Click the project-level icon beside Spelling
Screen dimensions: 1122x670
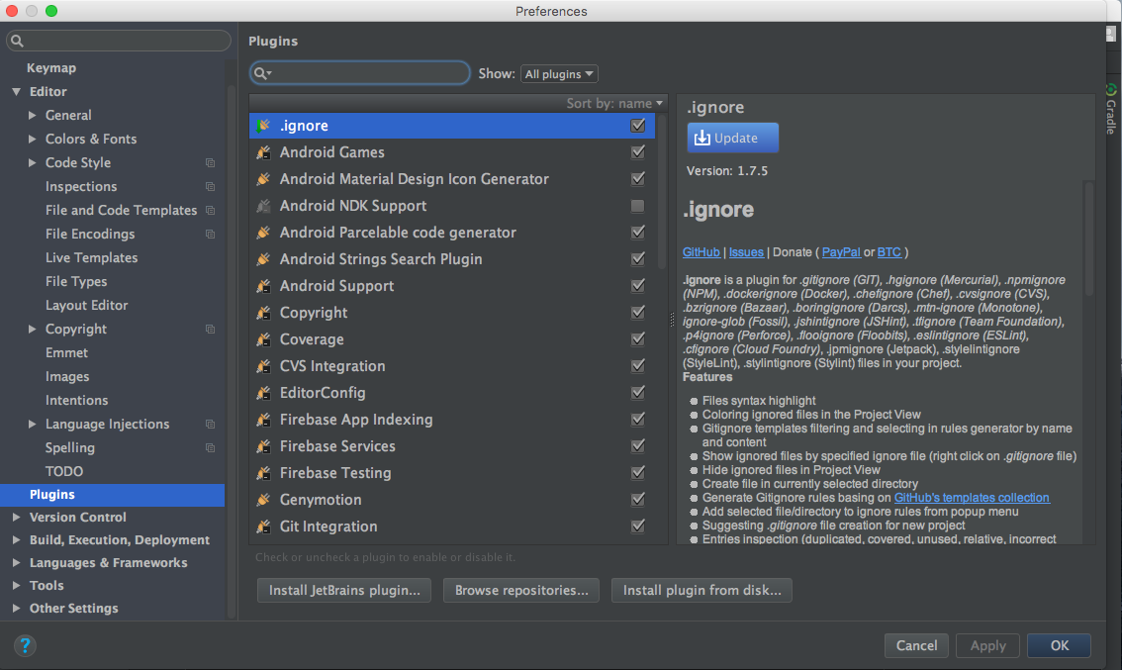pyautogui.click(x=211, y=448)
